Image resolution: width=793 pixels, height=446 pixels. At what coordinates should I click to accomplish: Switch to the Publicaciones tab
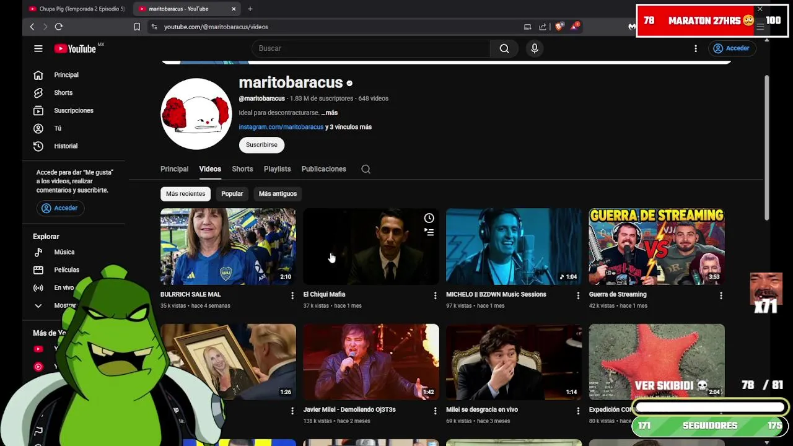pyautogui.click(x=324, y=169)
